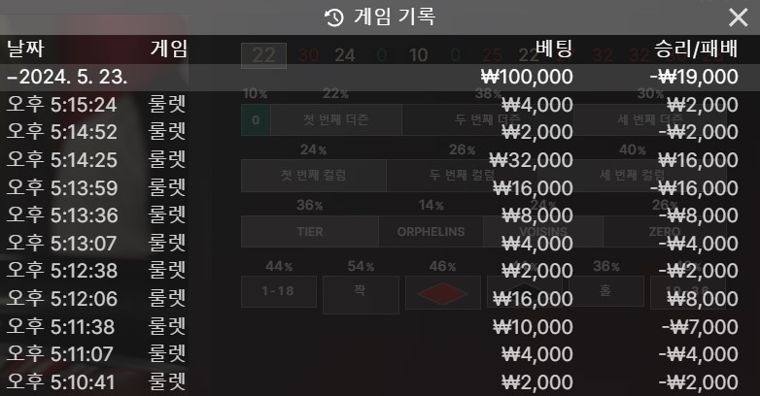Close the game history panel
The width and height of the screenshot is (760, 396).
[739, 17]
